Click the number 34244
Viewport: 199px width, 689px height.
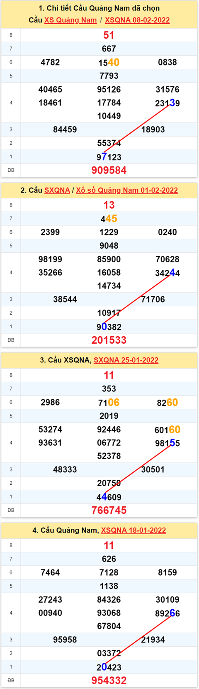pyautogui.click(x=167, y=273)
